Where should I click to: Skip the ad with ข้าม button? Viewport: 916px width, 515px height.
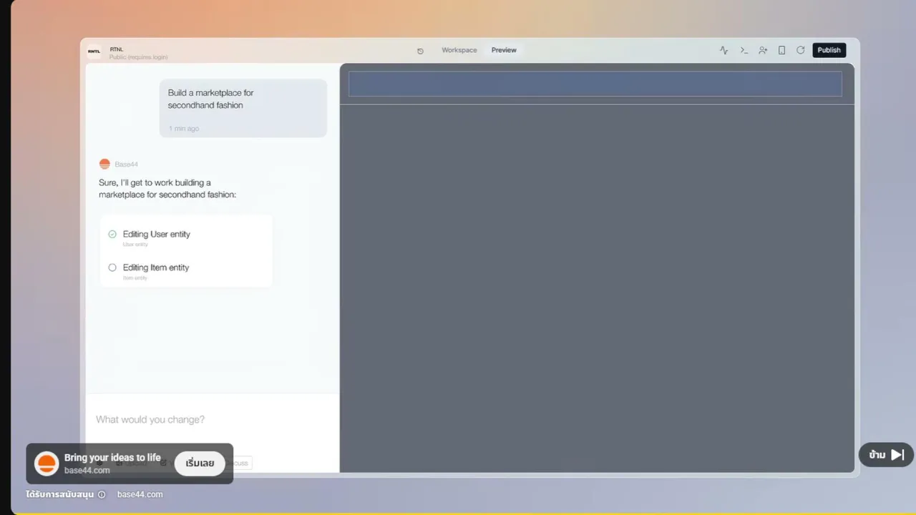(x=887, y=455)
